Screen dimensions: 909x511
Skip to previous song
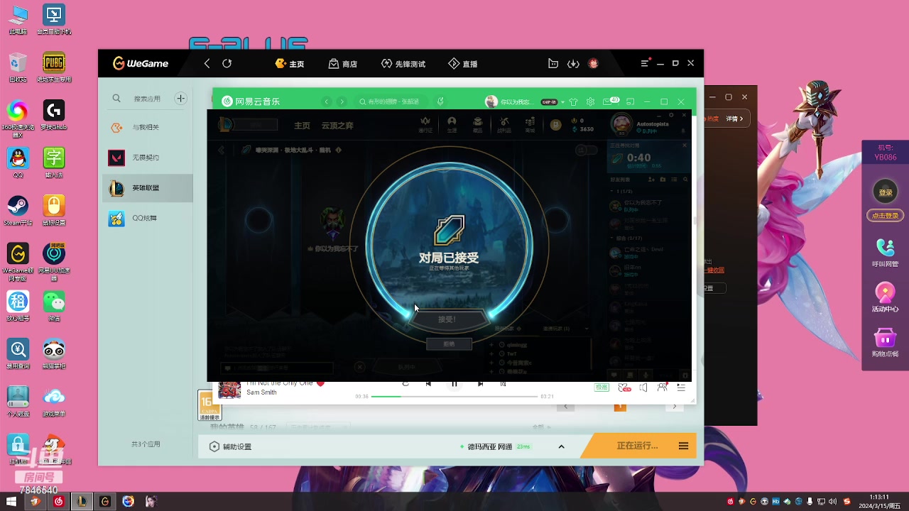coord(428,384)
